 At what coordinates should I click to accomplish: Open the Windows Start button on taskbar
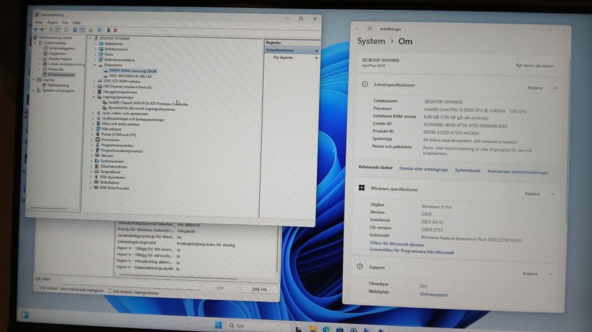tap(218, 325)
